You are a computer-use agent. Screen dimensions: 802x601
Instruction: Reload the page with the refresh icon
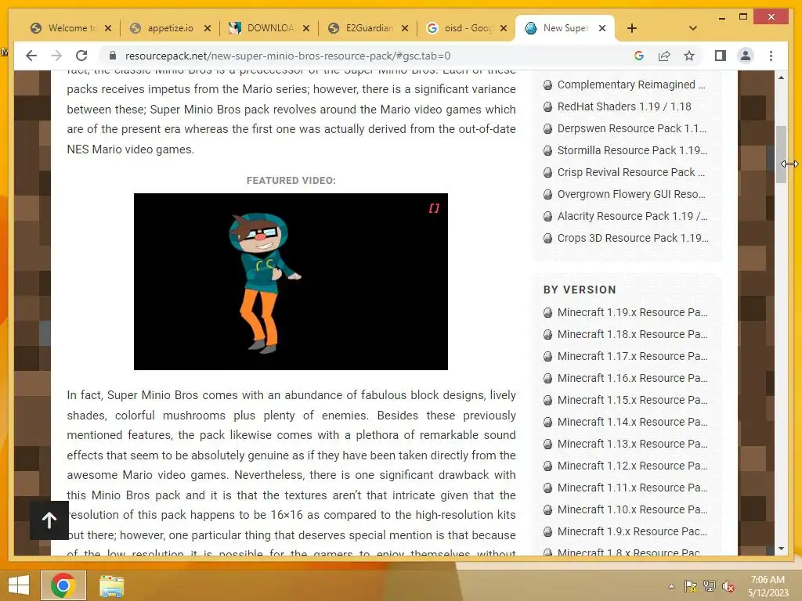pyautogui.click(x=81, y=56)
